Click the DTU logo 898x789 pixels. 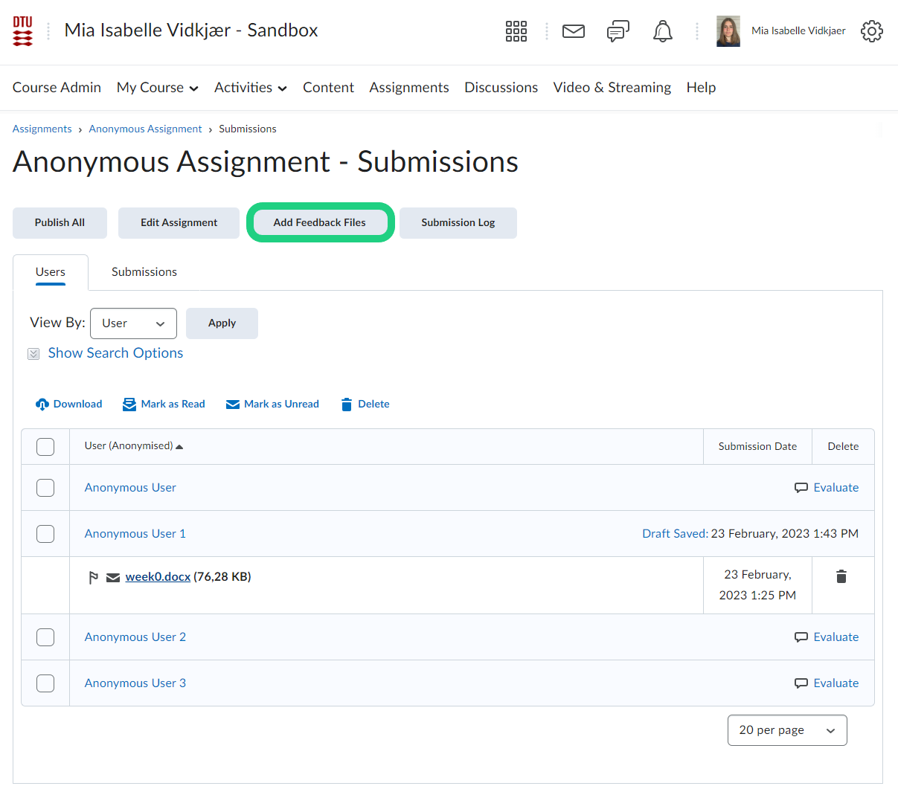coord(23,31)
